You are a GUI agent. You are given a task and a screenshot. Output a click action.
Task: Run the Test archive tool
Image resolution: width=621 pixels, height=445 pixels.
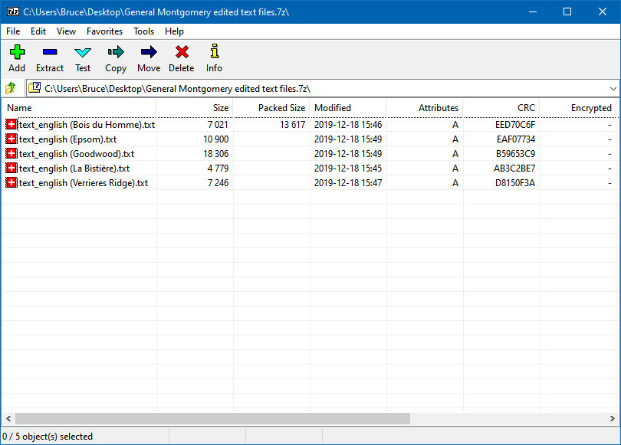[x=83, y=53]
